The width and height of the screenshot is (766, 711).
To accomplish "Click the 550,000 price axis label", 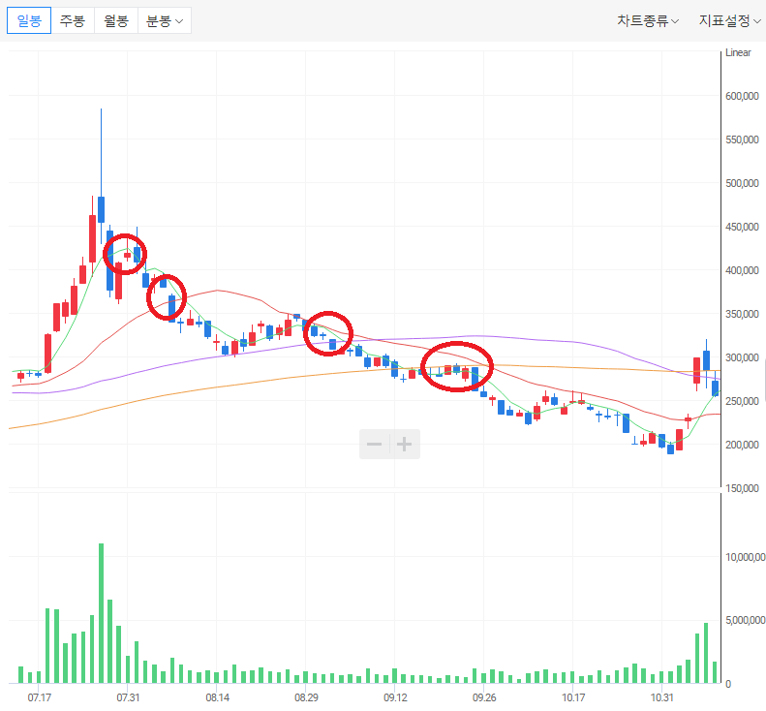I will click(x=742, y=139).
